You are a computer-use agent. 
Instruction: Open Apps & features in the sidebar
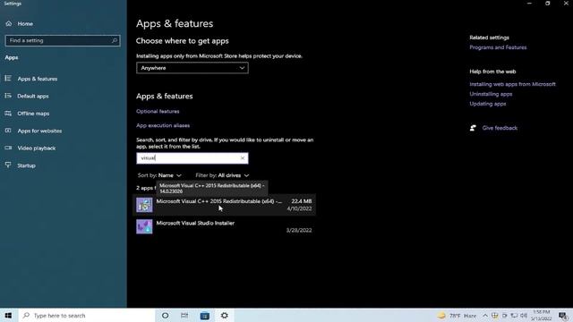(x=32, y=79)
